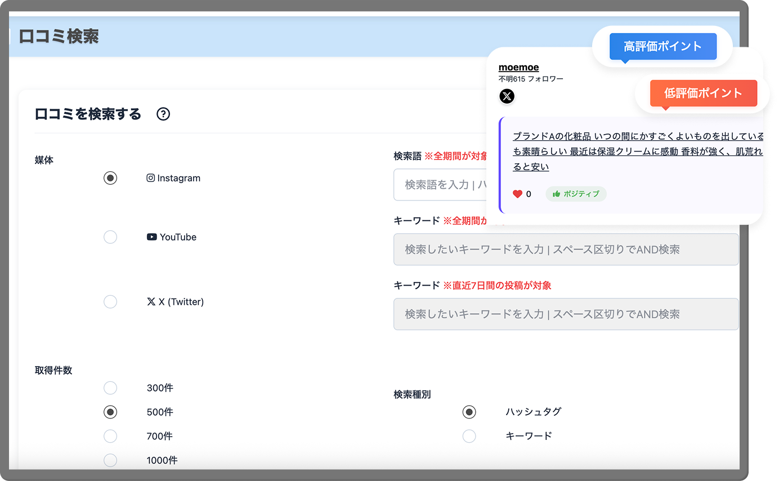Click the ポジティブ sentiment badge

[x=576, y=194]
